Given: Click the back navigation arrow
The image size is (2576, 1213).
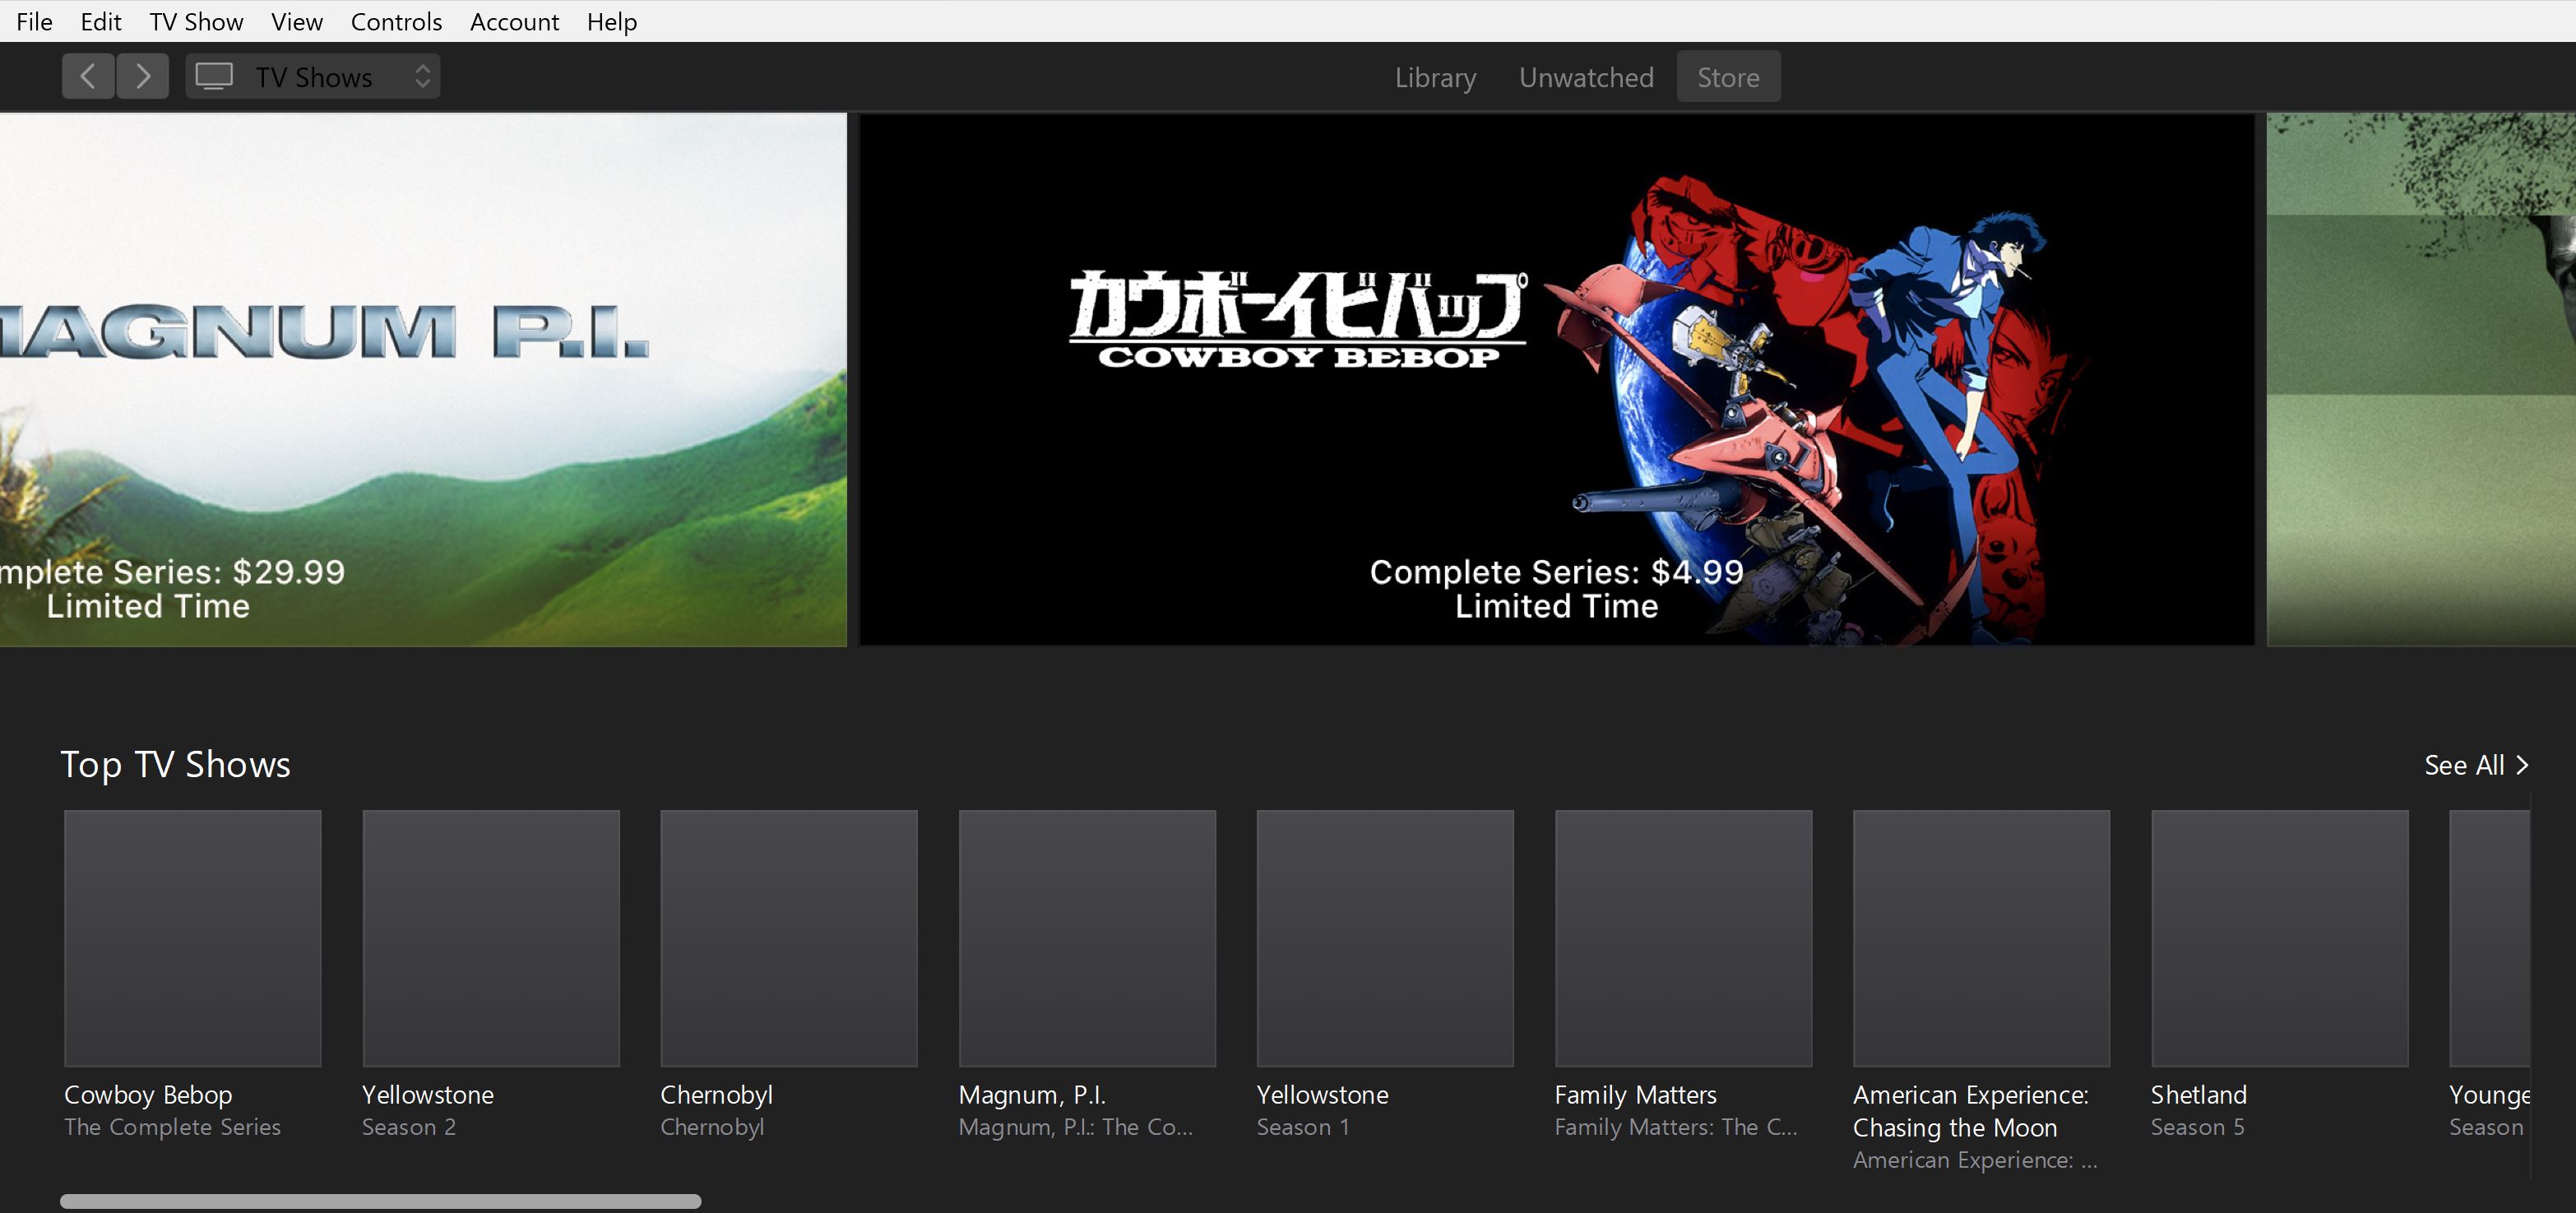Looking at the screenshot, I should click(x=88, y=76).
